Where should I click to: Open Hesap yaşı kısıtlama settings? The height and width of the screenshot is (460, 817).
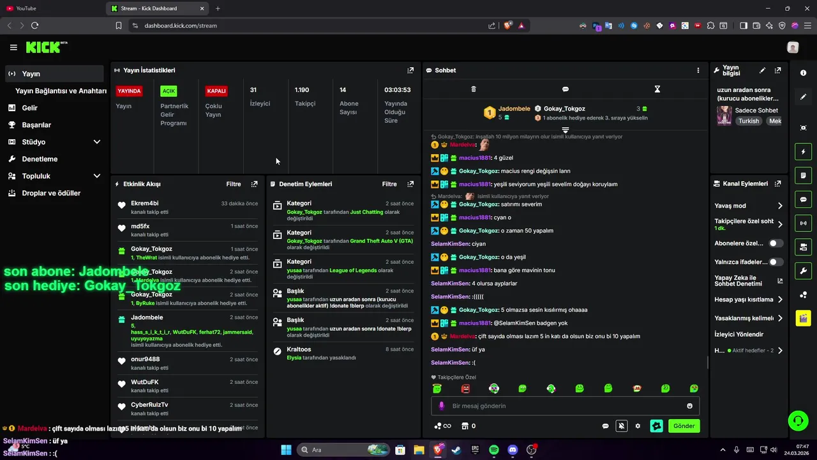pyautogui.click(x=749, y=299)
